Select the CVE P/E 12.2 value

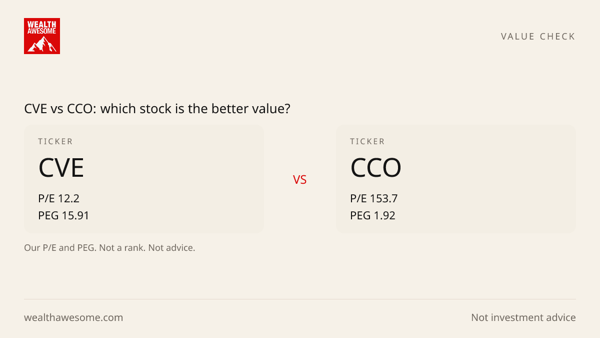coord(58,199)
